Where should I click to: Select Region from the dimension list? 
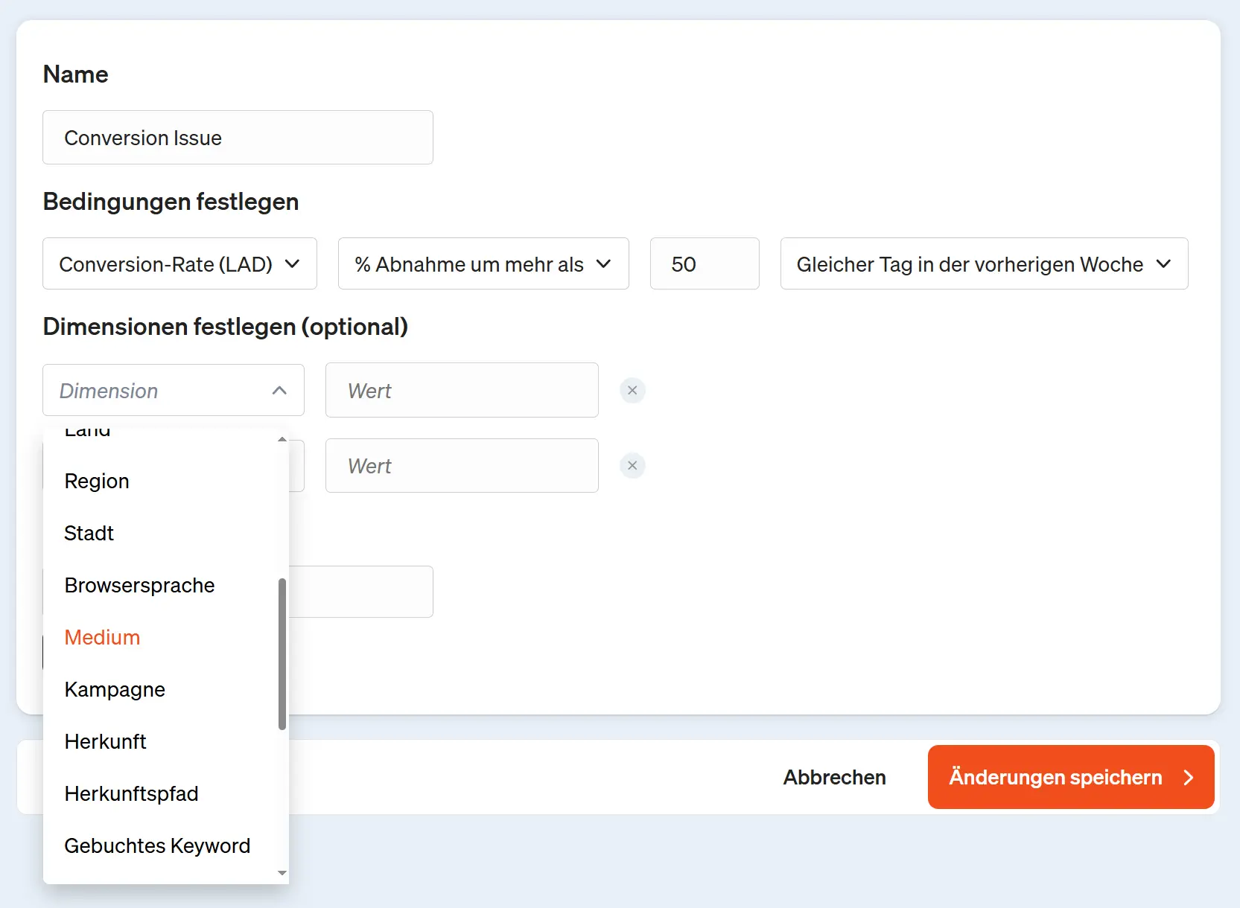tap(97, 481)
